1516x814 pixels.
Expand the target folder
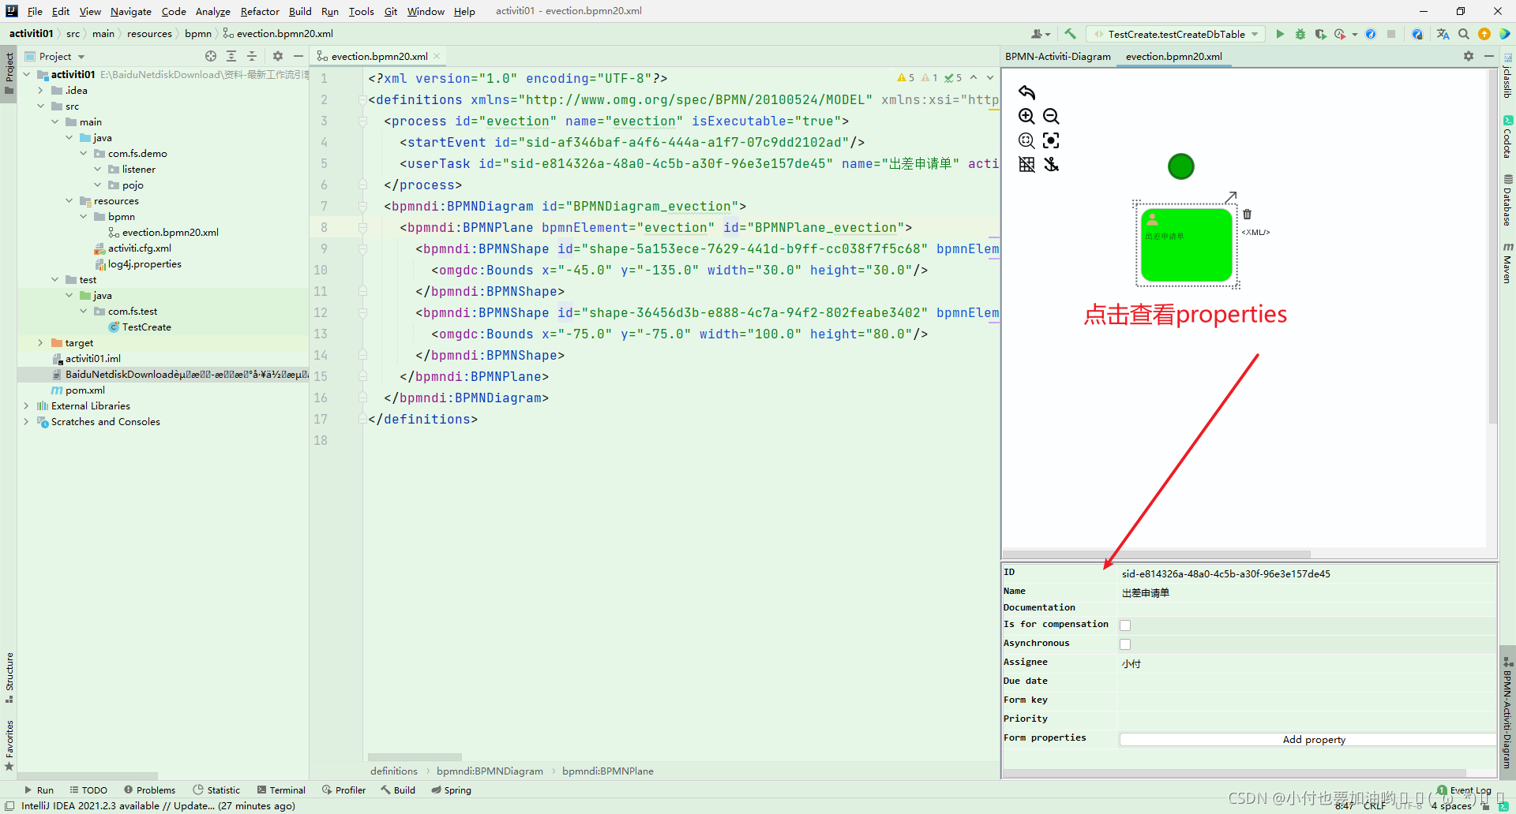point(41,342)
